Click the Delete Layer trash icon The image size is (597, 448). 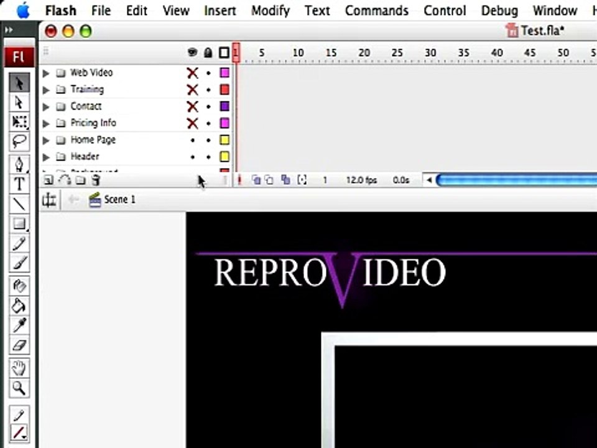[96, 180]
